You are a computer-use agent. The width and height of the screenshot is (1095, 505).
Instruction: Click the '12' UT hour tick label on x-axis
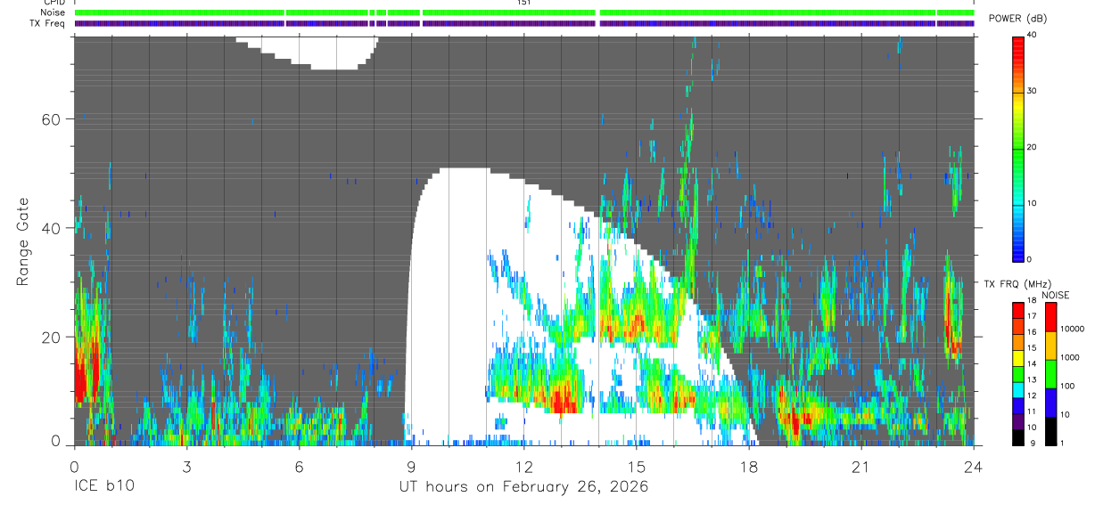click(x=523, y=466)
